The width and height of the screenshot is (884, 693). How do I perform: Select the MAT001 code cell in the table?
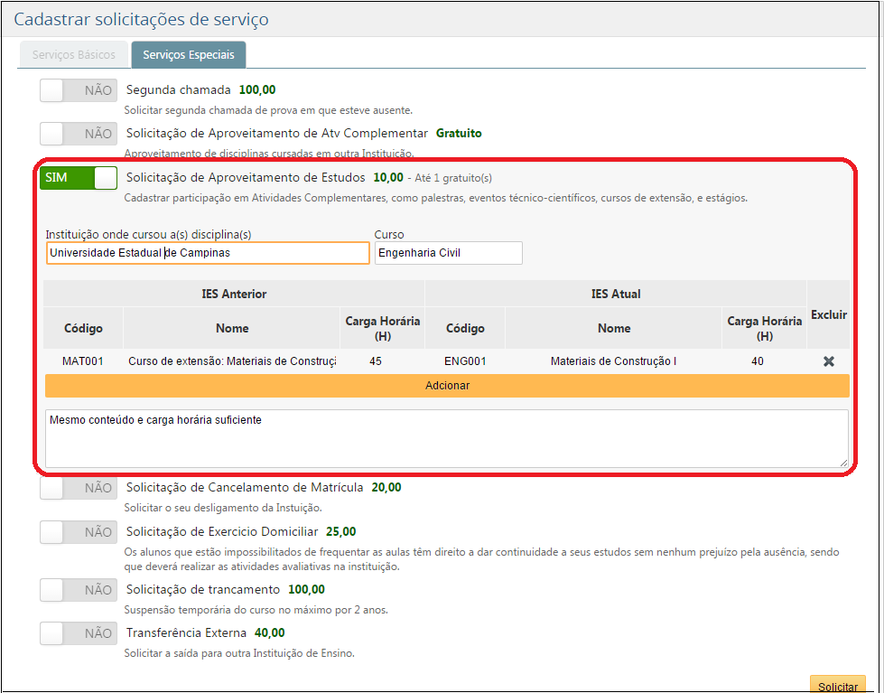coord(83,361)
